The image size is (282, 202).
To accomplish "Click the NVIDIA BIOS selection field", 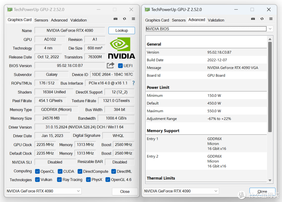I will [206, 29].
